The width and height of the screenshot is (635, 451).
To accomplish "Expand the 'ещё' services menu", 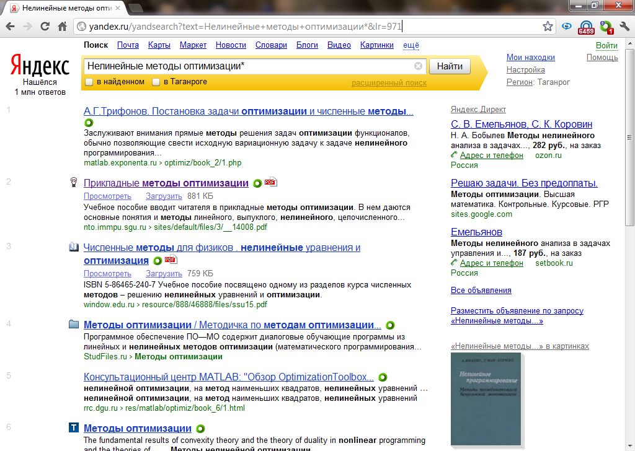I will click(x=411, y=45).
